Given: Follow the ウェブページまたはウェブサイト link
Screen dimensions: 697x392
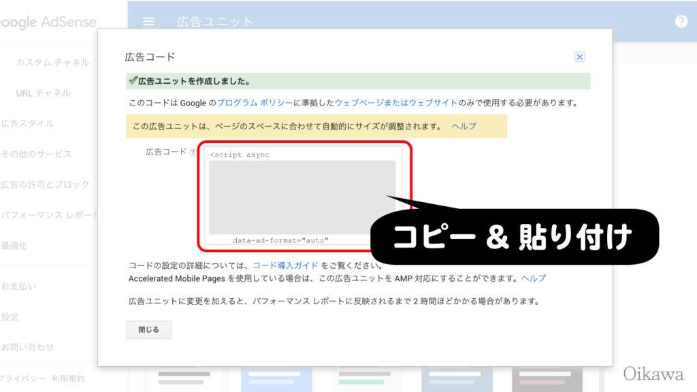Looking at the screenshot, I should tap(395, 103).
